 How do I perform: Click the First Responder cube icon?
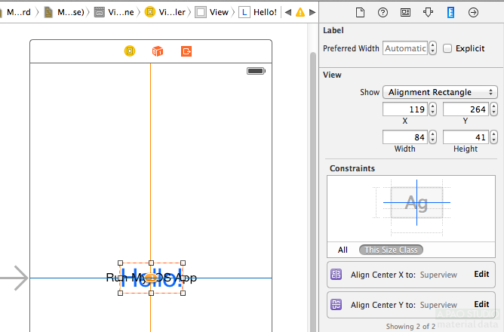(x=158, y=51)
